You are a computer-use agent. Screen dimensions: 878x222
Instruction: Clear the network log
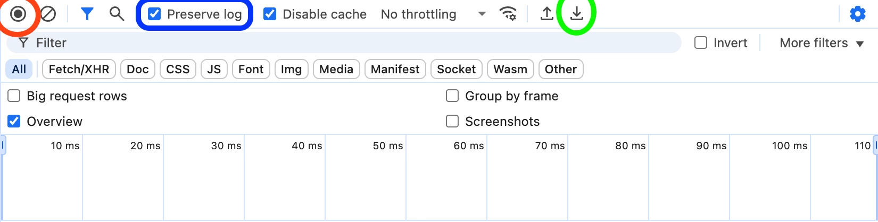tap(48, 14)
